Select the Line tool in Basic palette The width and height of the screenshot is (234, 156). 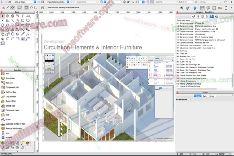click(x=13, y=20)
